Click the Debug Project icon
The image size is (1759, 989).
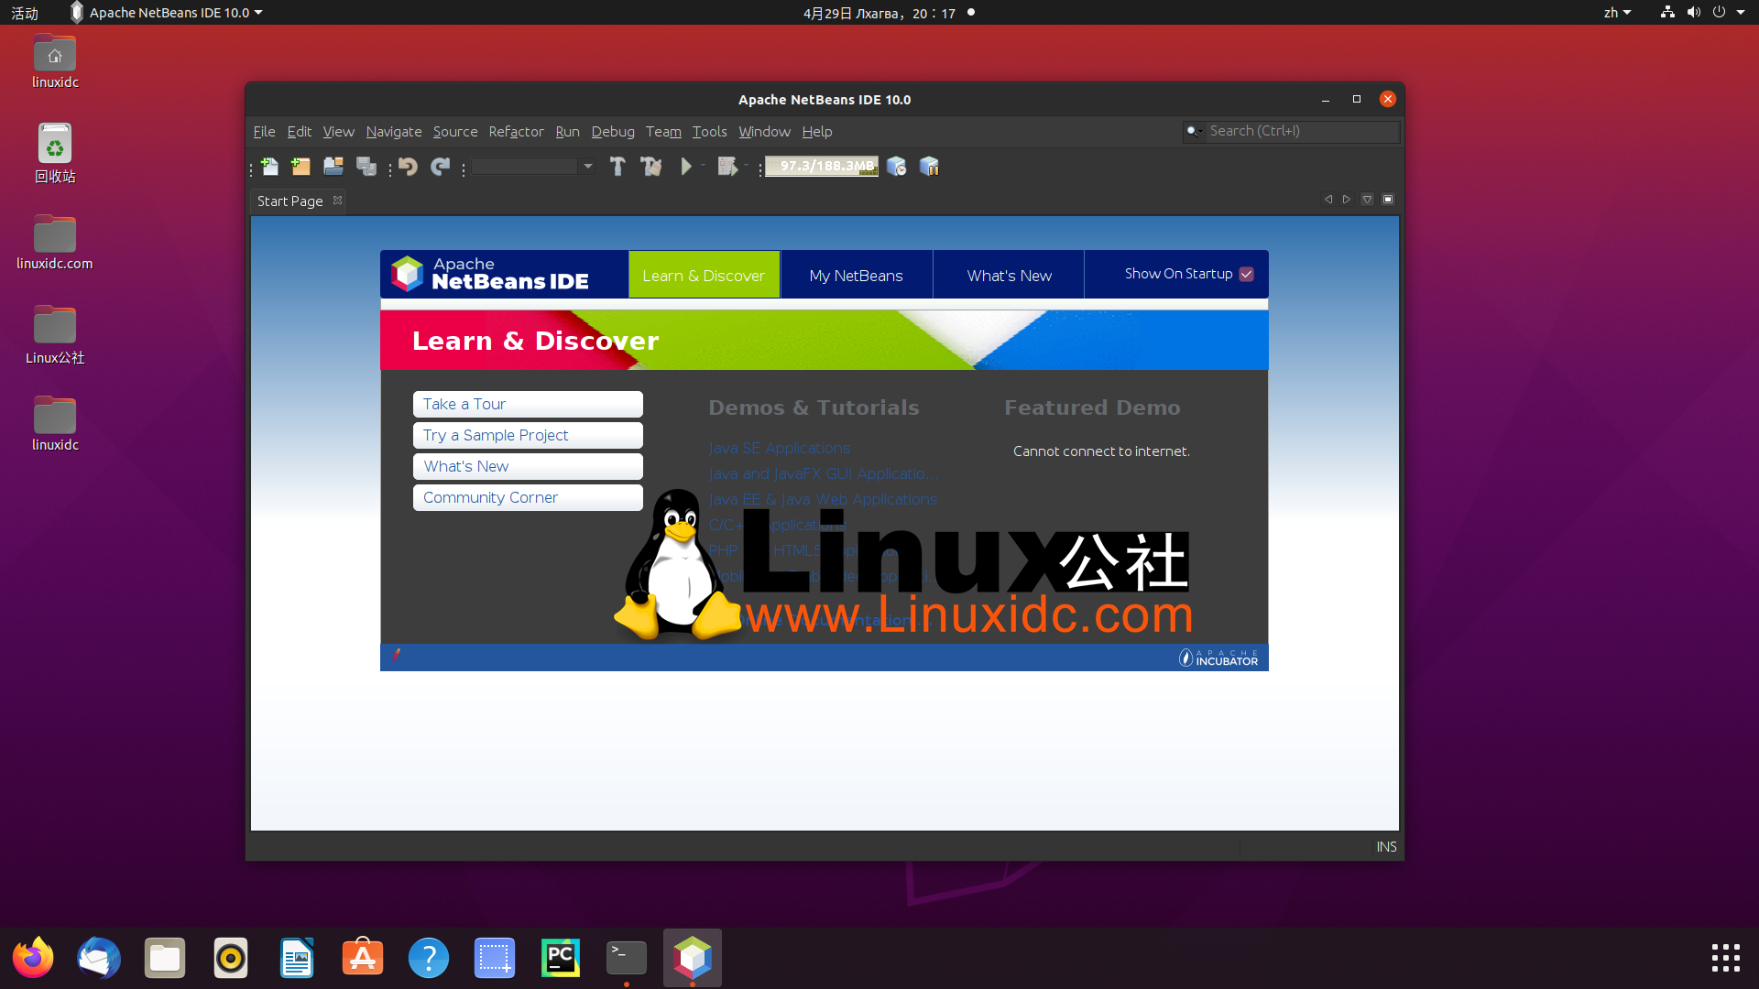pyautogui.click(x=727, y=167)
